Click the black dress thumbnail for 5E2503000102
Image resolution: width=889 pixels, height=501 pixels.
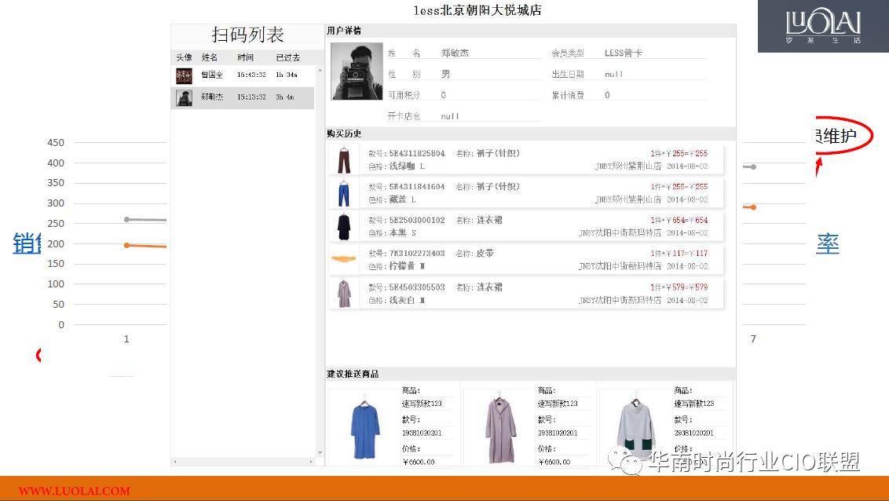pyautogui.click(x=343, y=227)
